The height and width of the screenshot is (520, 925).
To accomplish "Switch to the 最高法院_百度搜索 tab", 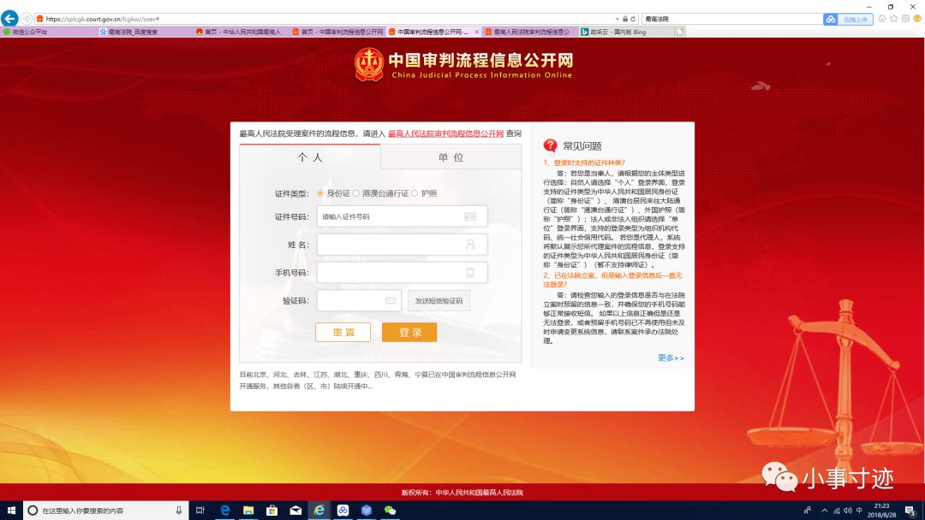I will pos(145,32).
